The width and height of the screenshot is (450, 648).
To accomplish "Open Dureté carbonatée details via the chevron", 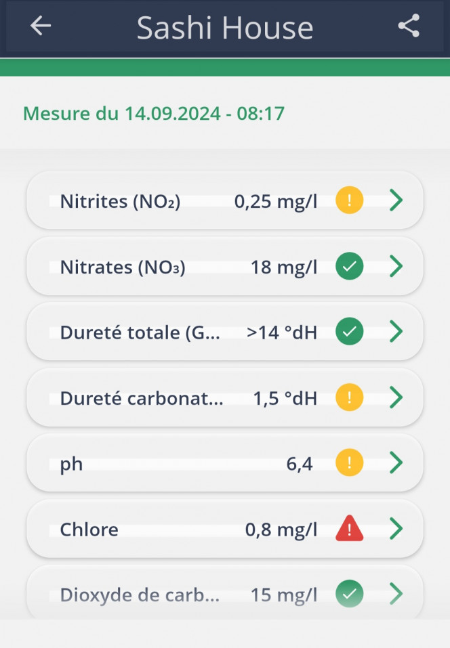I will point(396,397).
